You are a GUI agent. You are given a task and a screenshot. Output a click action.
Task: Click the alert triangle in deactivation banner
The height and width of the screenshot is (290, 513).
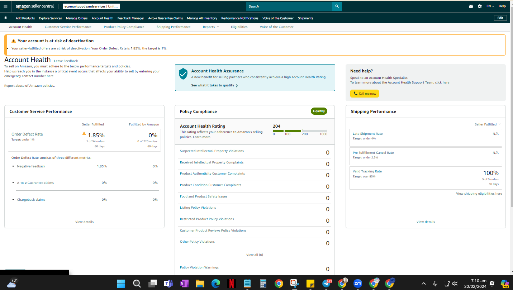14,41
